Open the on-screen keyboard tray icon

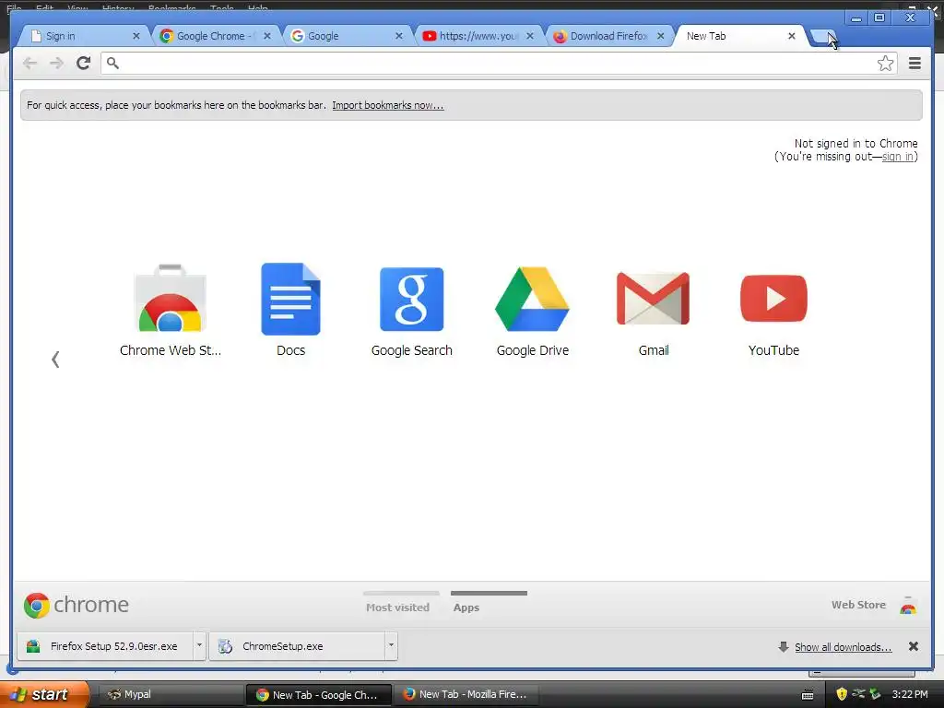[x=808, y=695]
